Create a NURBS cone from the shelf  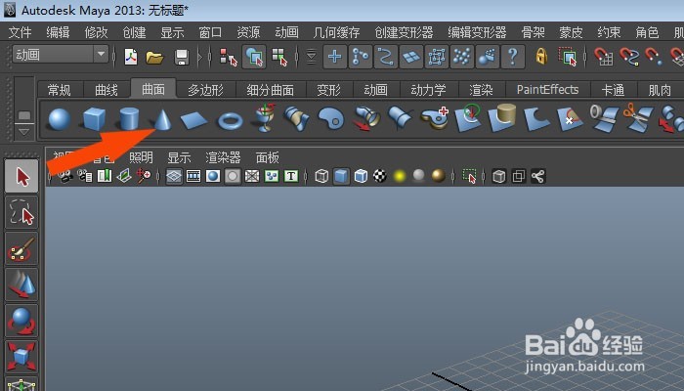coord(162,119)
